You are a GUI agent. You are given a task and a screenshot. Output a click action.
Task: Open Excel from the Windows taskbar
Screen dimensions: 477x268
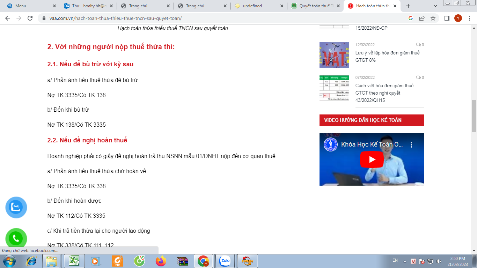pyautogui.click(x=73, y=261)
